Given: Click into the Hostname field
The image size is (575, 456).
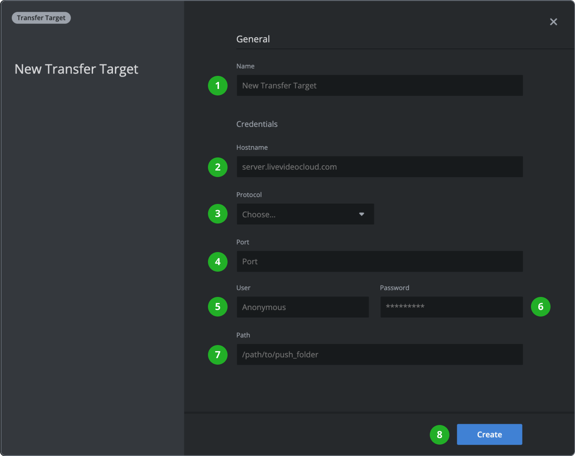Looking at the screenshot, I should [x=379, y=167].
